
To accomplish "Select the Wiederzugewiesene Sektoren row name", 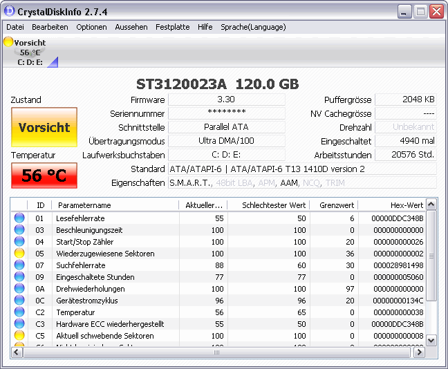I will pos(105,254).
